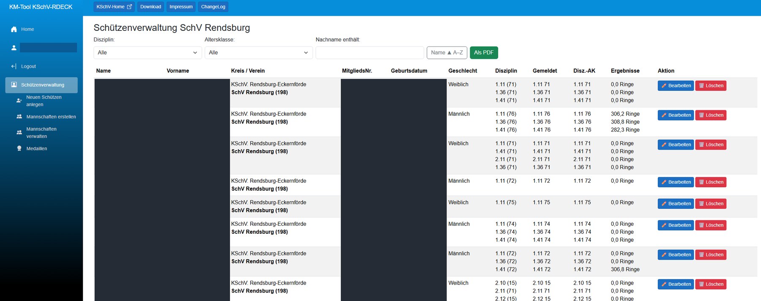Click the Geburtsdatum column header
761x301 pixels.
409,71
